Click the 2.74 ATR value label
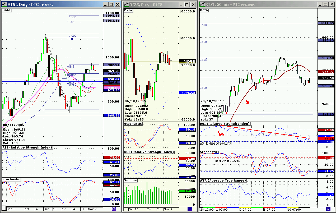Screen dimensions: 336x213 point(327,195)
